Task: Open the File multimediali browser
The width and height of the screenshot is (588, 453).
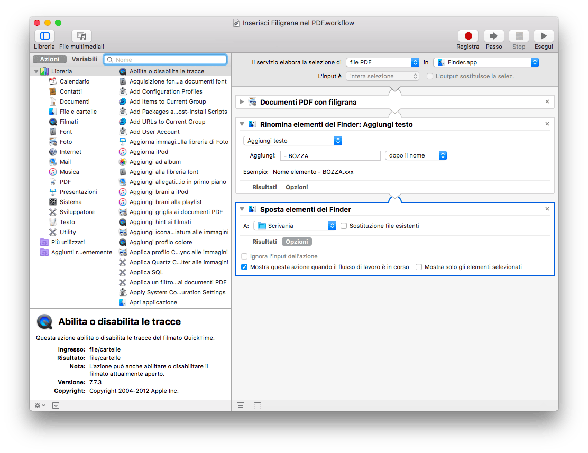Action: pyautogui.click(x=81, y=36)
